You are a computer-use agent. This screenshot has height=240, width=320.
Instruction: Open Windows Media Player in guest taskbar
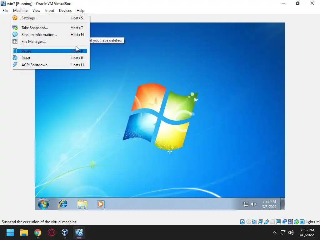101,204
